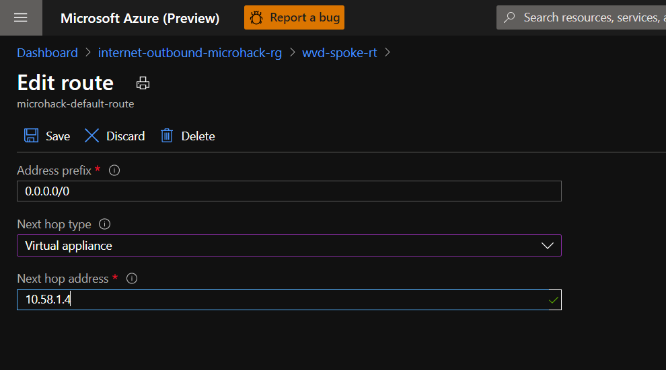Click the Edit route heading
The height and width of the screenshot is (370, 666).
click(65, 83)
